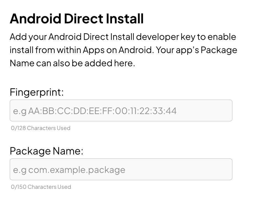The image size is (257, 199).
Task: Click the "Package Name:" field label
Action: (46, 151)
